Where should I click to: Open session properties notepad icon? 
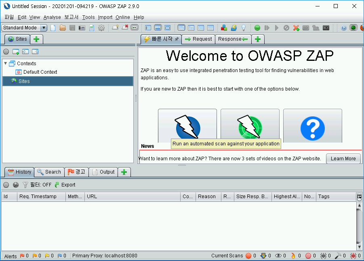pyautogui.click(x=92, y=28)
